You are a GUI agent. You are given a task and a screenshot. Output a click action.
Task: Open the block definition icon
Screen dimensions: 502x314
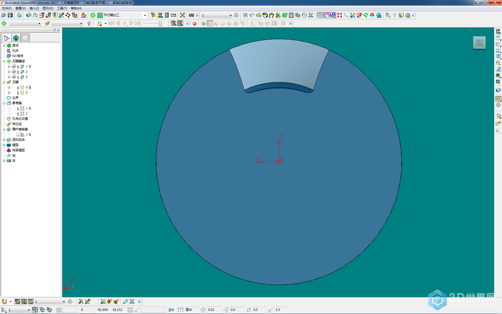[28, 15]
